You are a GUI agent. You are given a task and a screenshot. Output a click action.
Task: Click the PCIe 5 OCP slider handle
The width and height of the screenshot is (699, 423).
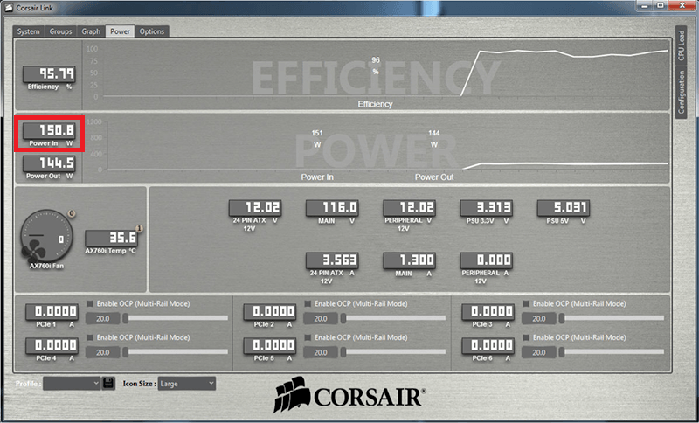(x=343, y=352)
